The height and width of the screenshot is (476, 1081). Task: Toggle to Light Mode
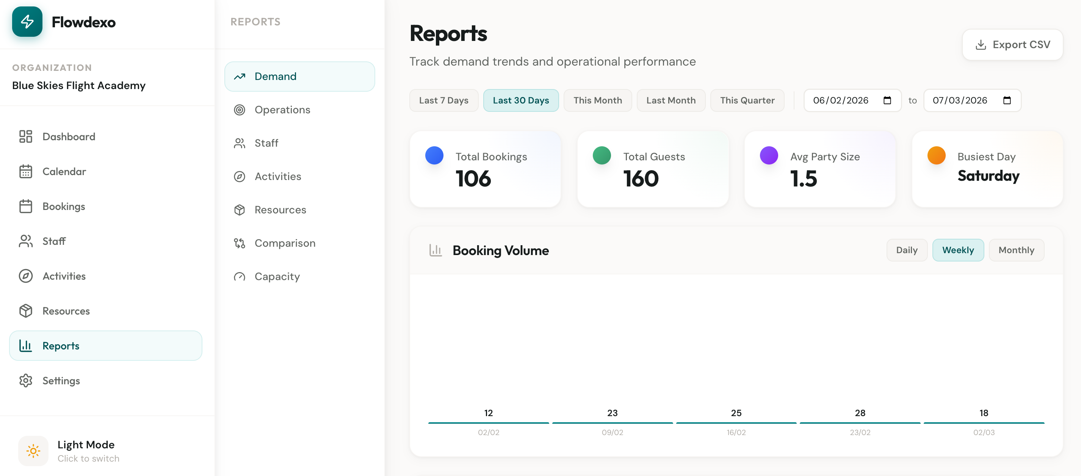pyautogui.click(x=33, y=450)
